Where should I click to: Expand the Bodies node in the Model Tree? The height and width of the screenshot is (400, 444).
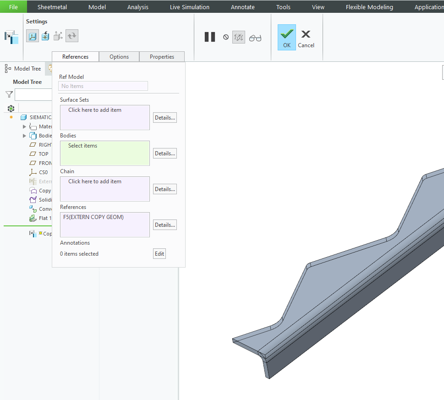[x=24, y=136]
